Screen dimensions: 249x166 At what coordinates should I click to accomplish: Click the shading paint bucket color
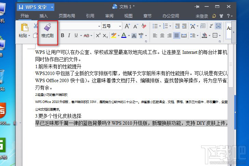205,35
